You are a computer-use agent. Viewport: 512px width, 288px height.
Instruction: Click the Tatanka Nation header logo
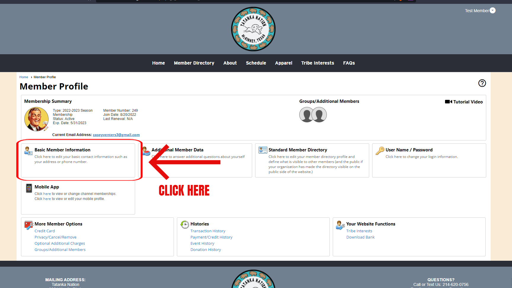point(253,29)
